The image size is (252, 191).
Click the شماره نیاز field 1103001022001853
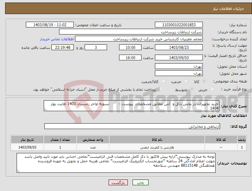[179, 25]
